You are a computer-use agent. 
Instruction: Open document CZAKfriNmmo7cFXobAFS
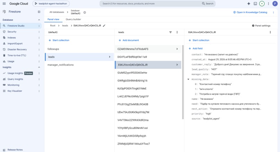point(148,49)
